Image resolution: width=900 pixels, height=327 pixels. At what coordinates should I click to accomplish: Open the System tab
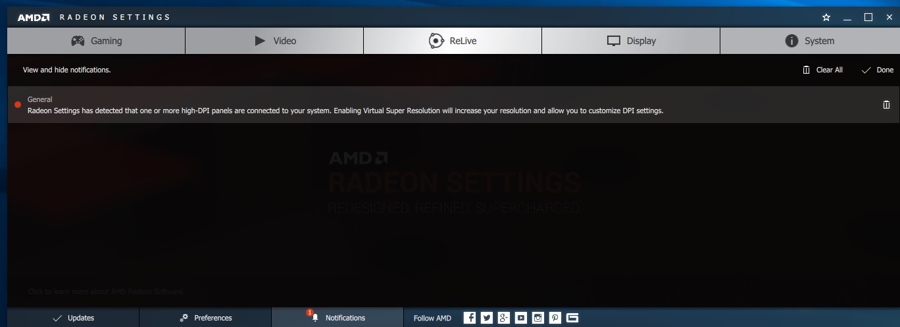pos(810,41)
